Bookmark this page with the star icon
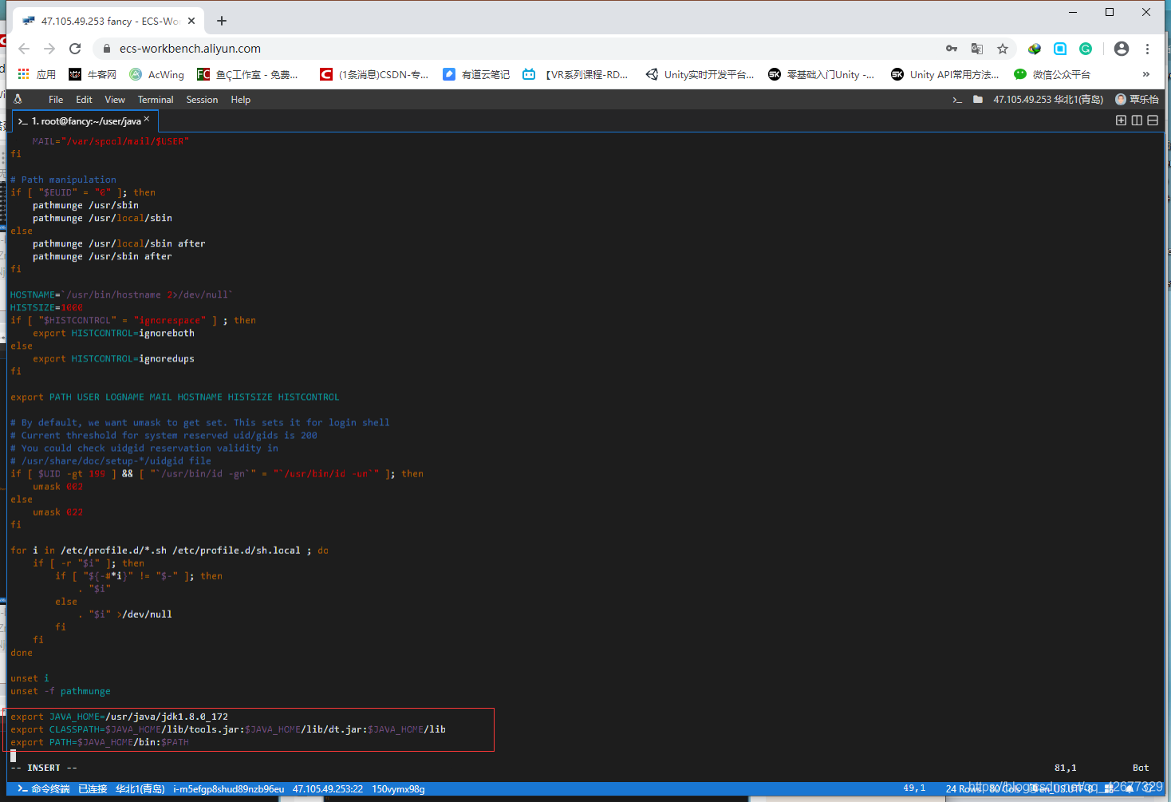 pos(1003,49)
